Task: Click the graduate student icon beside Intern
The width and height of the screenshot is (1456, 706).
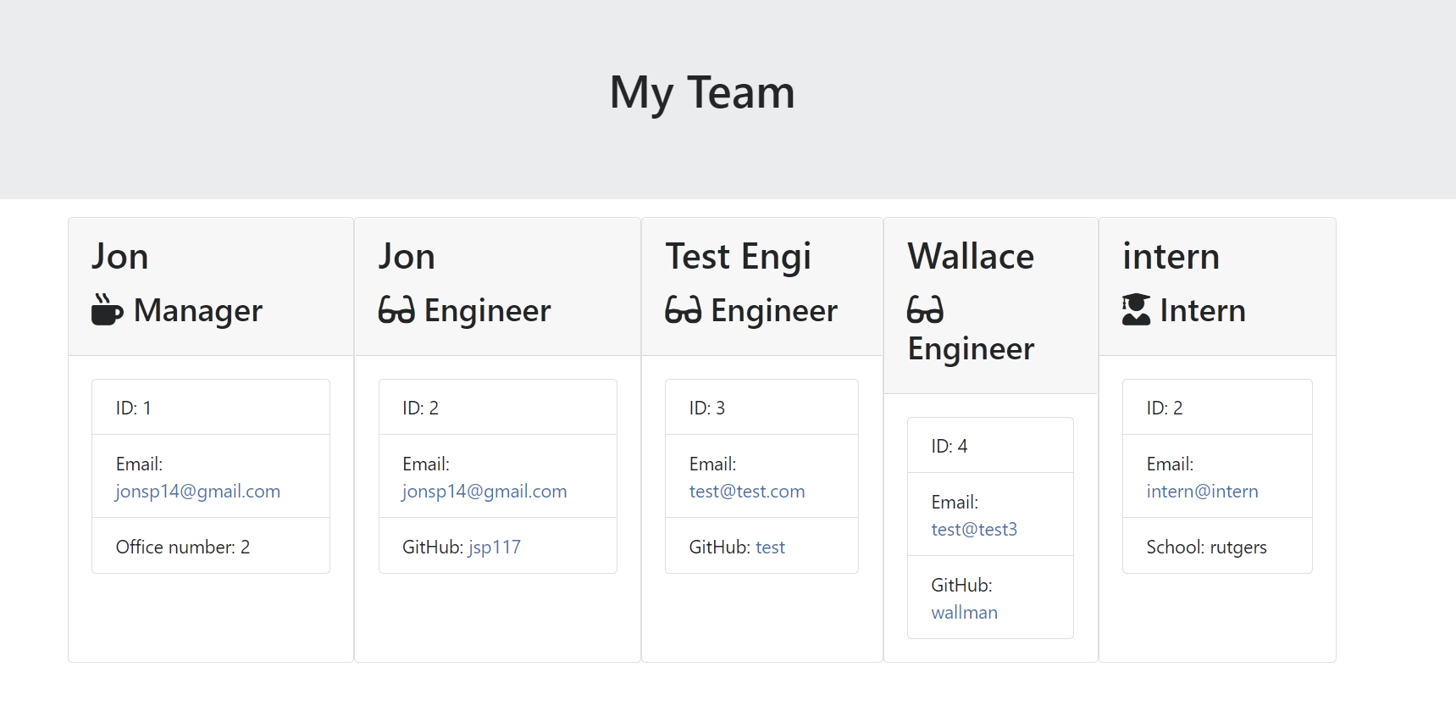Action: click(1137, 310)
